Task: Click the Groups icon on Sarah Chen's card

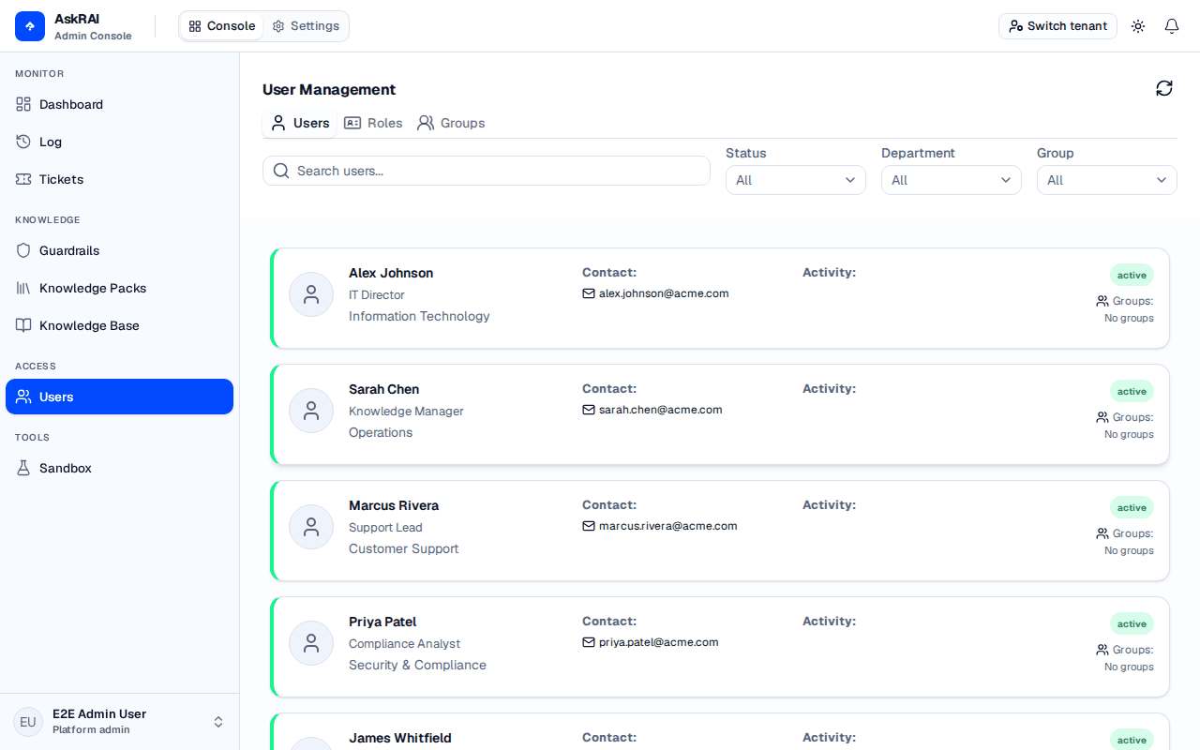Action: [x=1102, y=417]
